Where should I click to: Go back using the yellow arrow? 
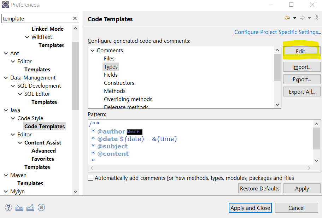[x=287, y=18]
